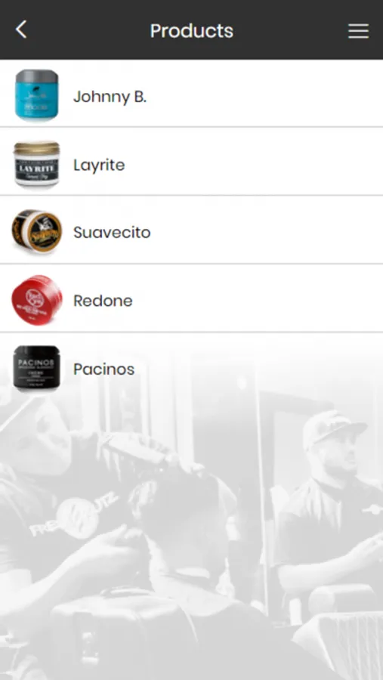The width and height of the screenshot is (383, 680).
Task: Tap the Suavecito pomade tin image
Action: (37, 230)
